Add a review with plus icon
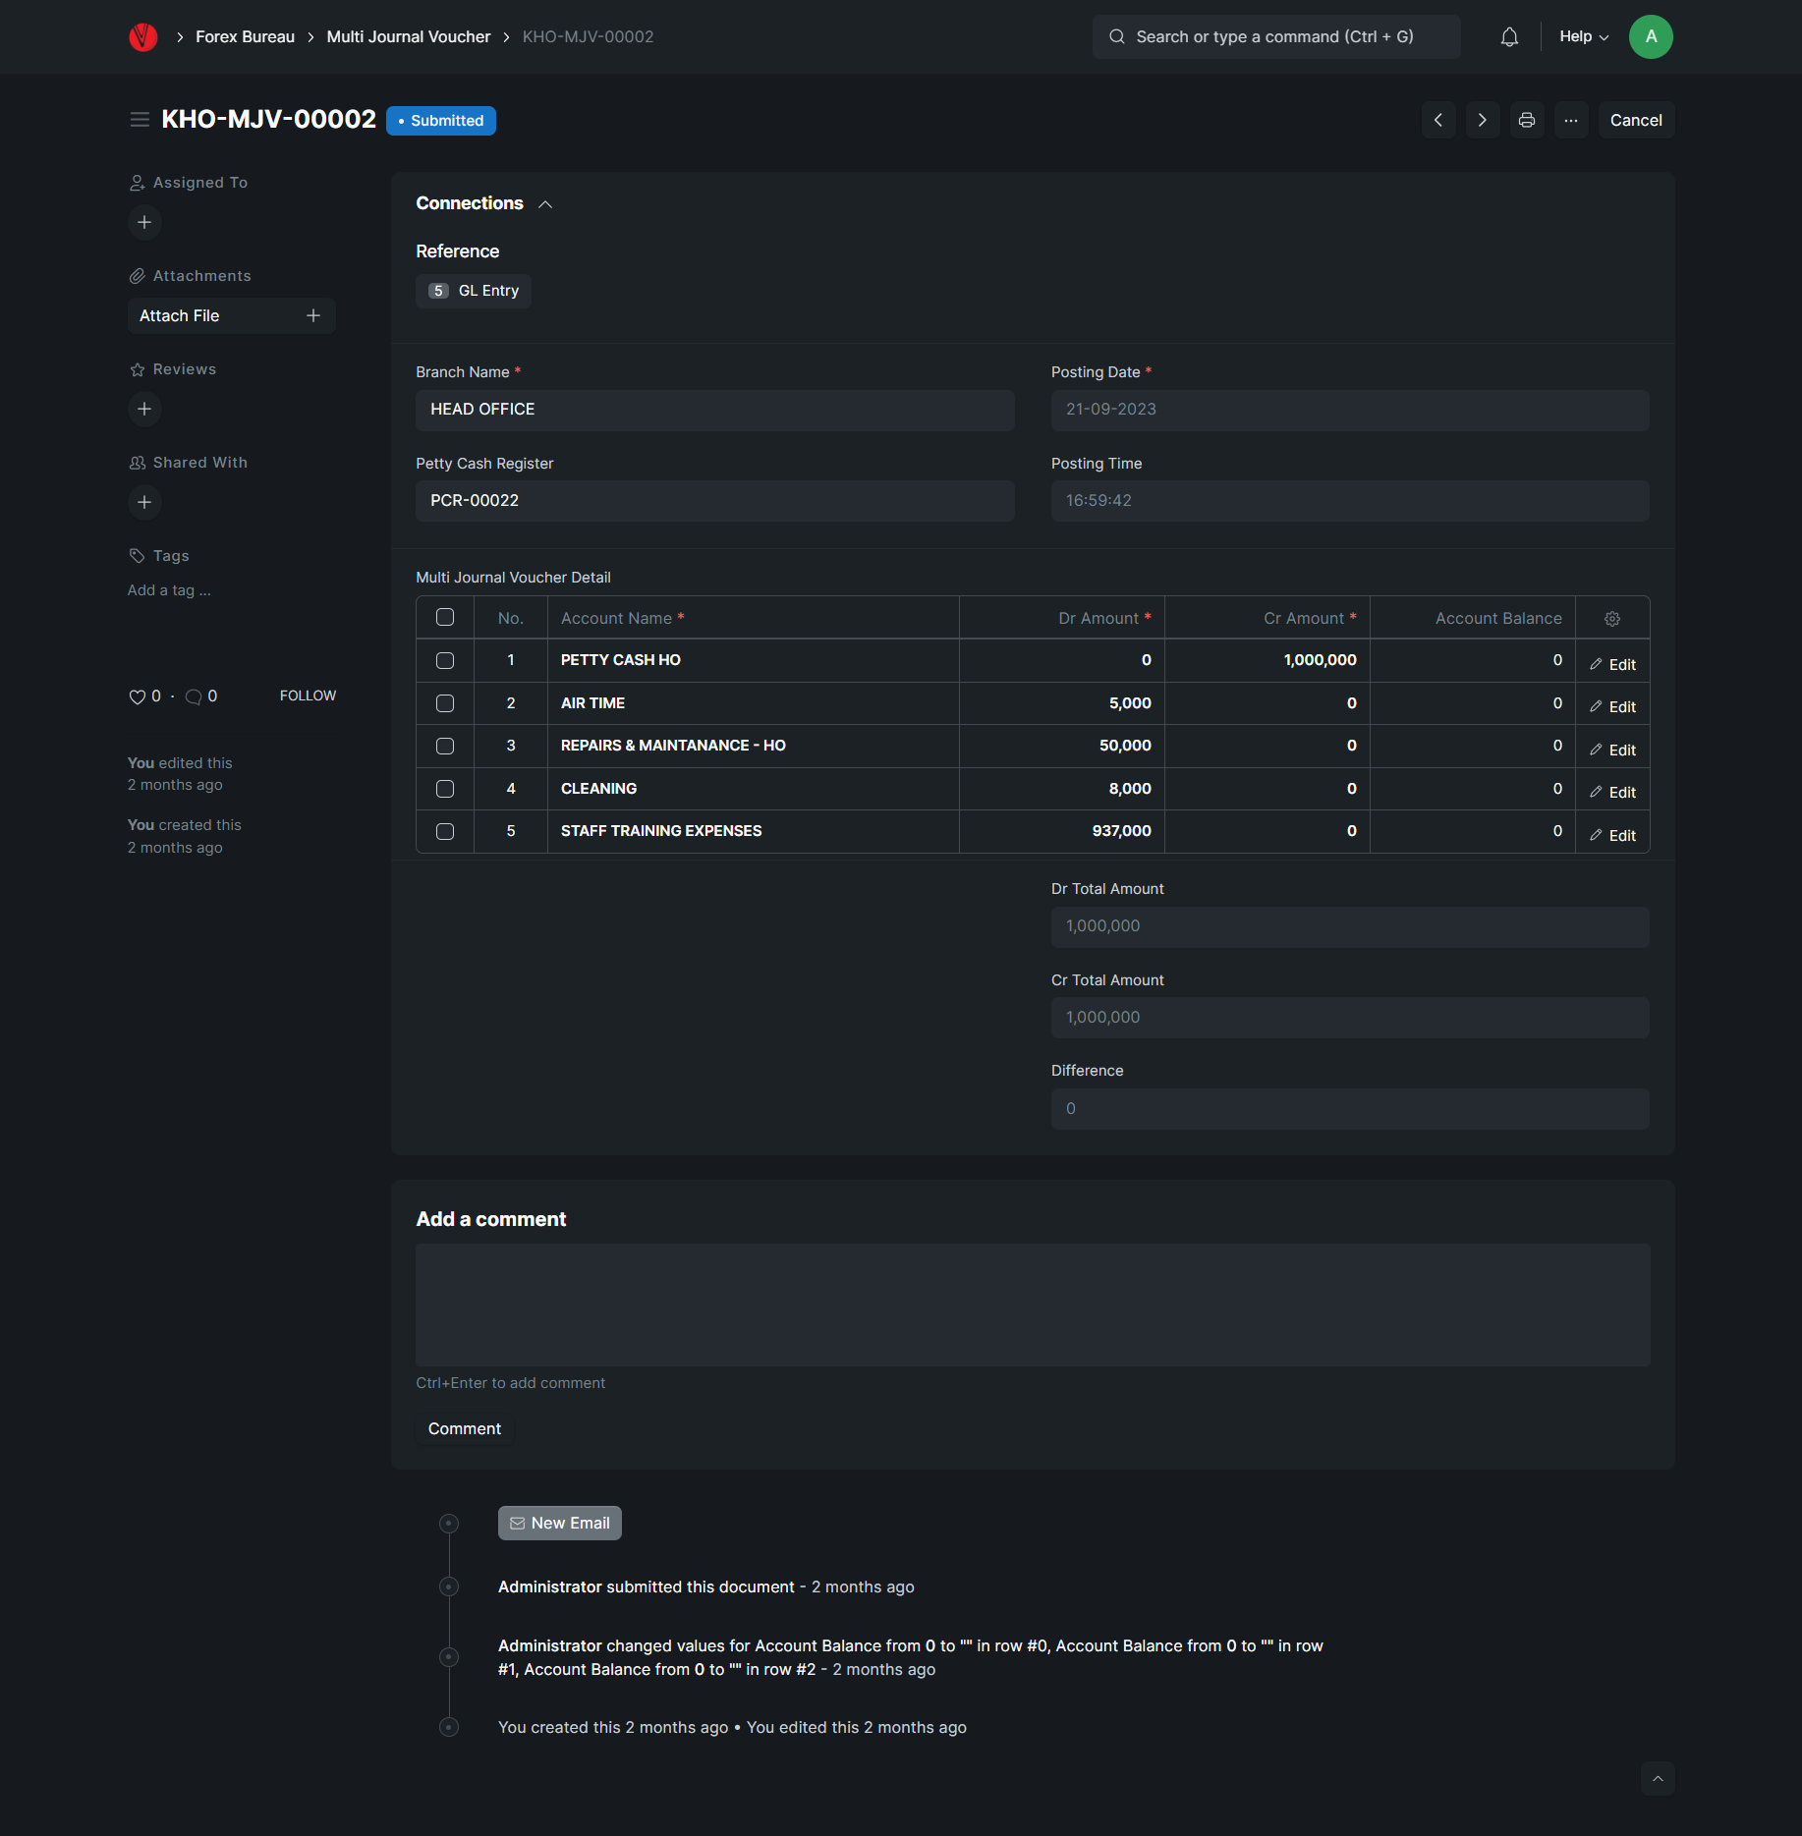1802x1836 pixels. coord(144,409)
